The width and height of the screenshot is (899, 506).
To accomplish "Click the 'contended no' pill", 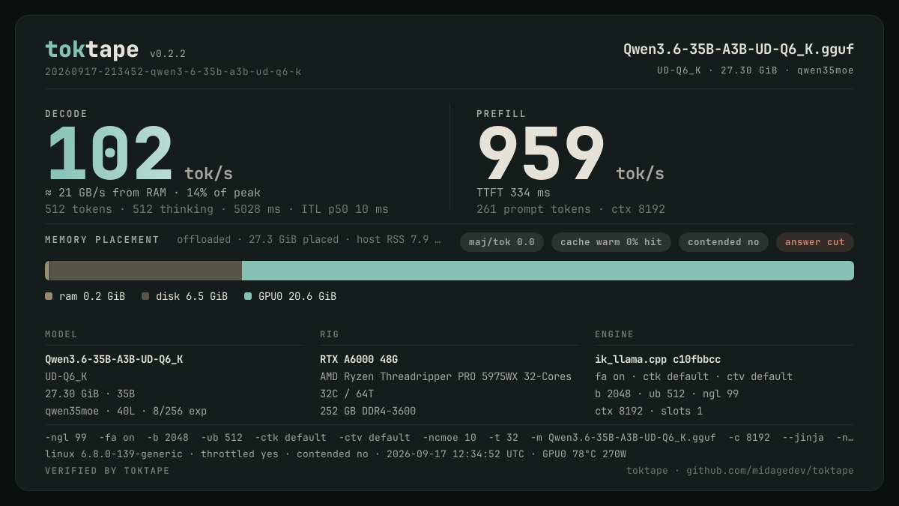I will pyautogui.click(x=724, y=242).
